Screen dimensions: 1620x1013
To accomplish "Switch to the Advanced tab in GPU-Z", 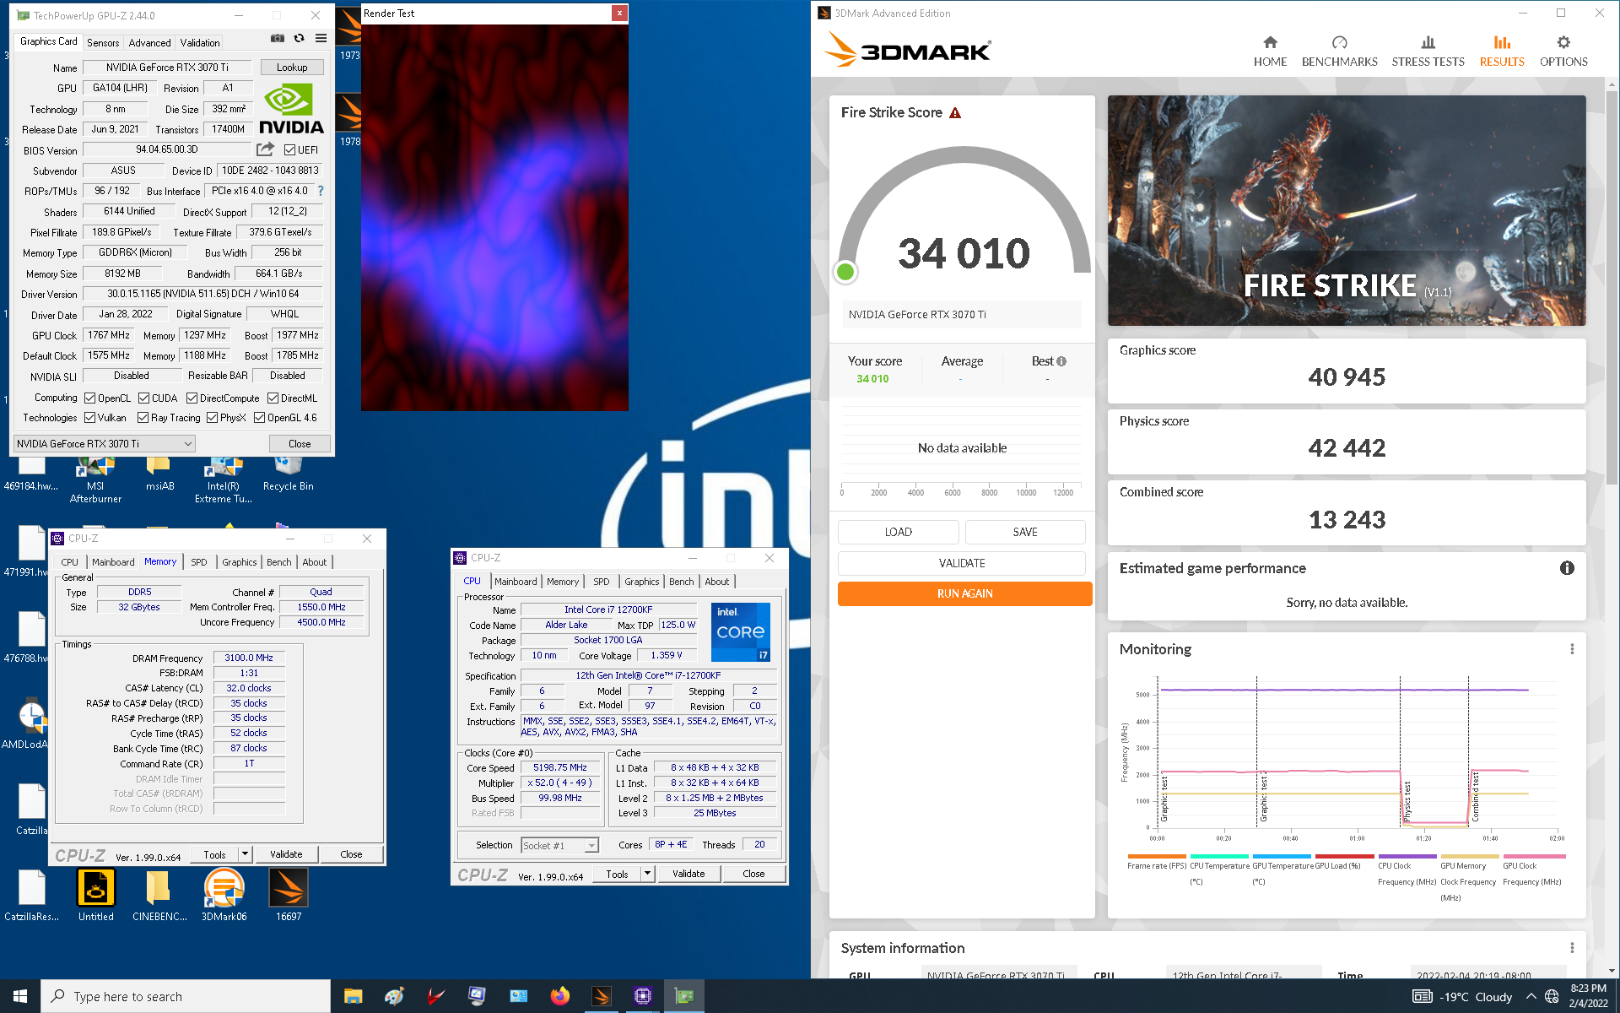I will (x=149, y=43).
